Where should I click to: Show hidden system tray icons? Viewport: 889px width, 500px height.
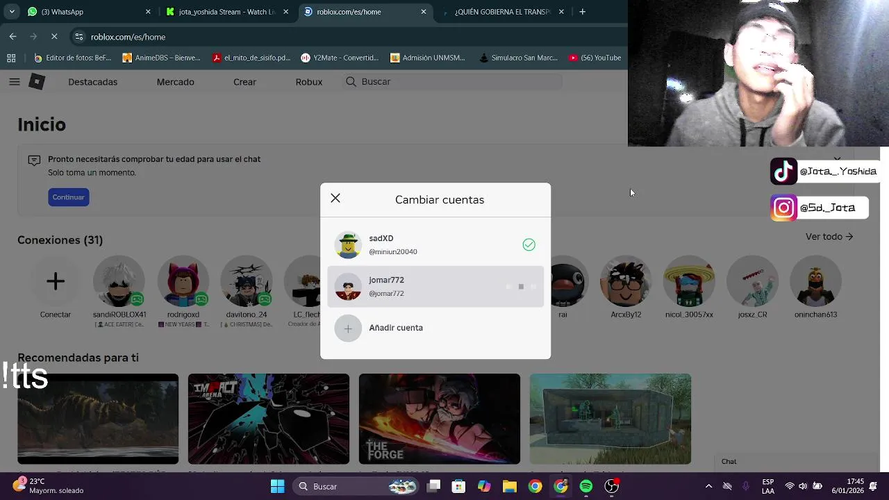click(708, 486)
